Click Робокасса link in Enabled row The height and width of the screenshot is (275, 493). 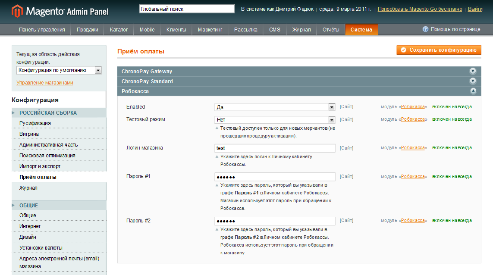[413, 106]
